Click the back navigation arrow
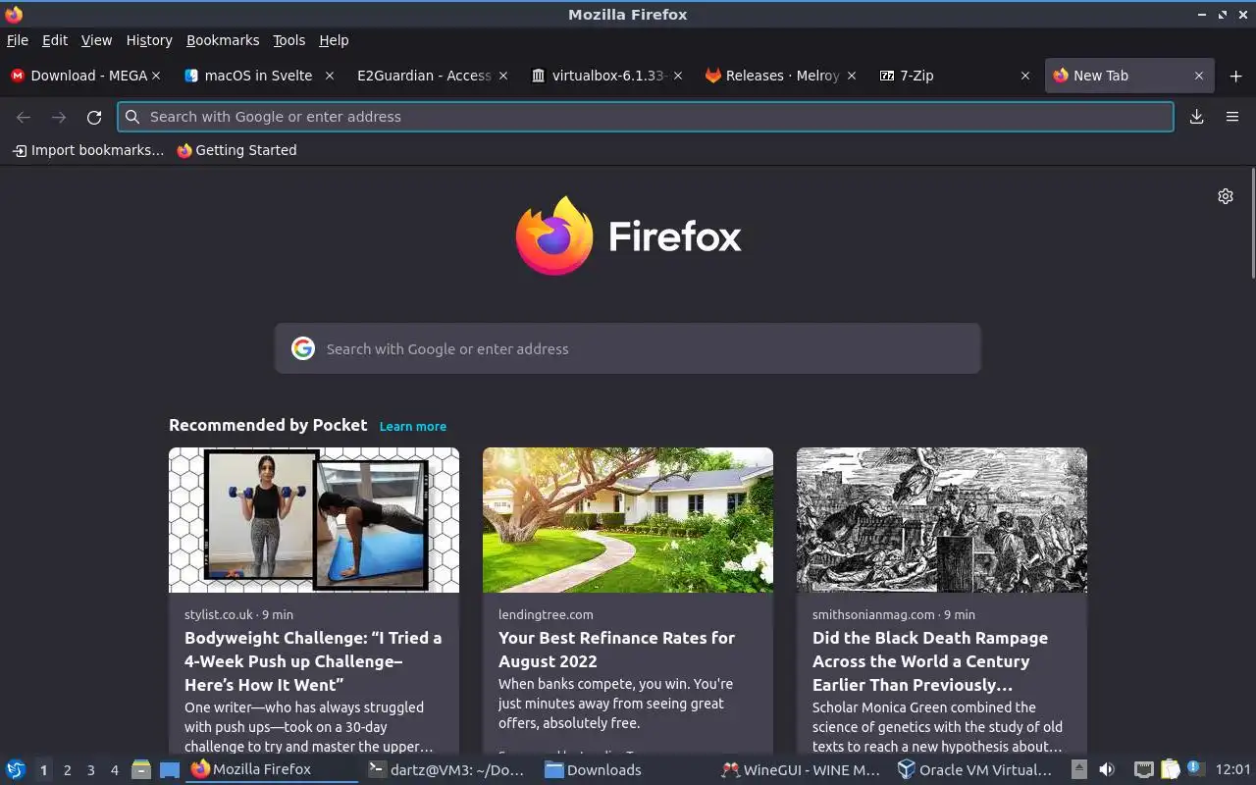 point(24,117)
